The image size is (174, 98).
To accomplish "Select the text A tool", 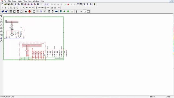I will point(1,41).
